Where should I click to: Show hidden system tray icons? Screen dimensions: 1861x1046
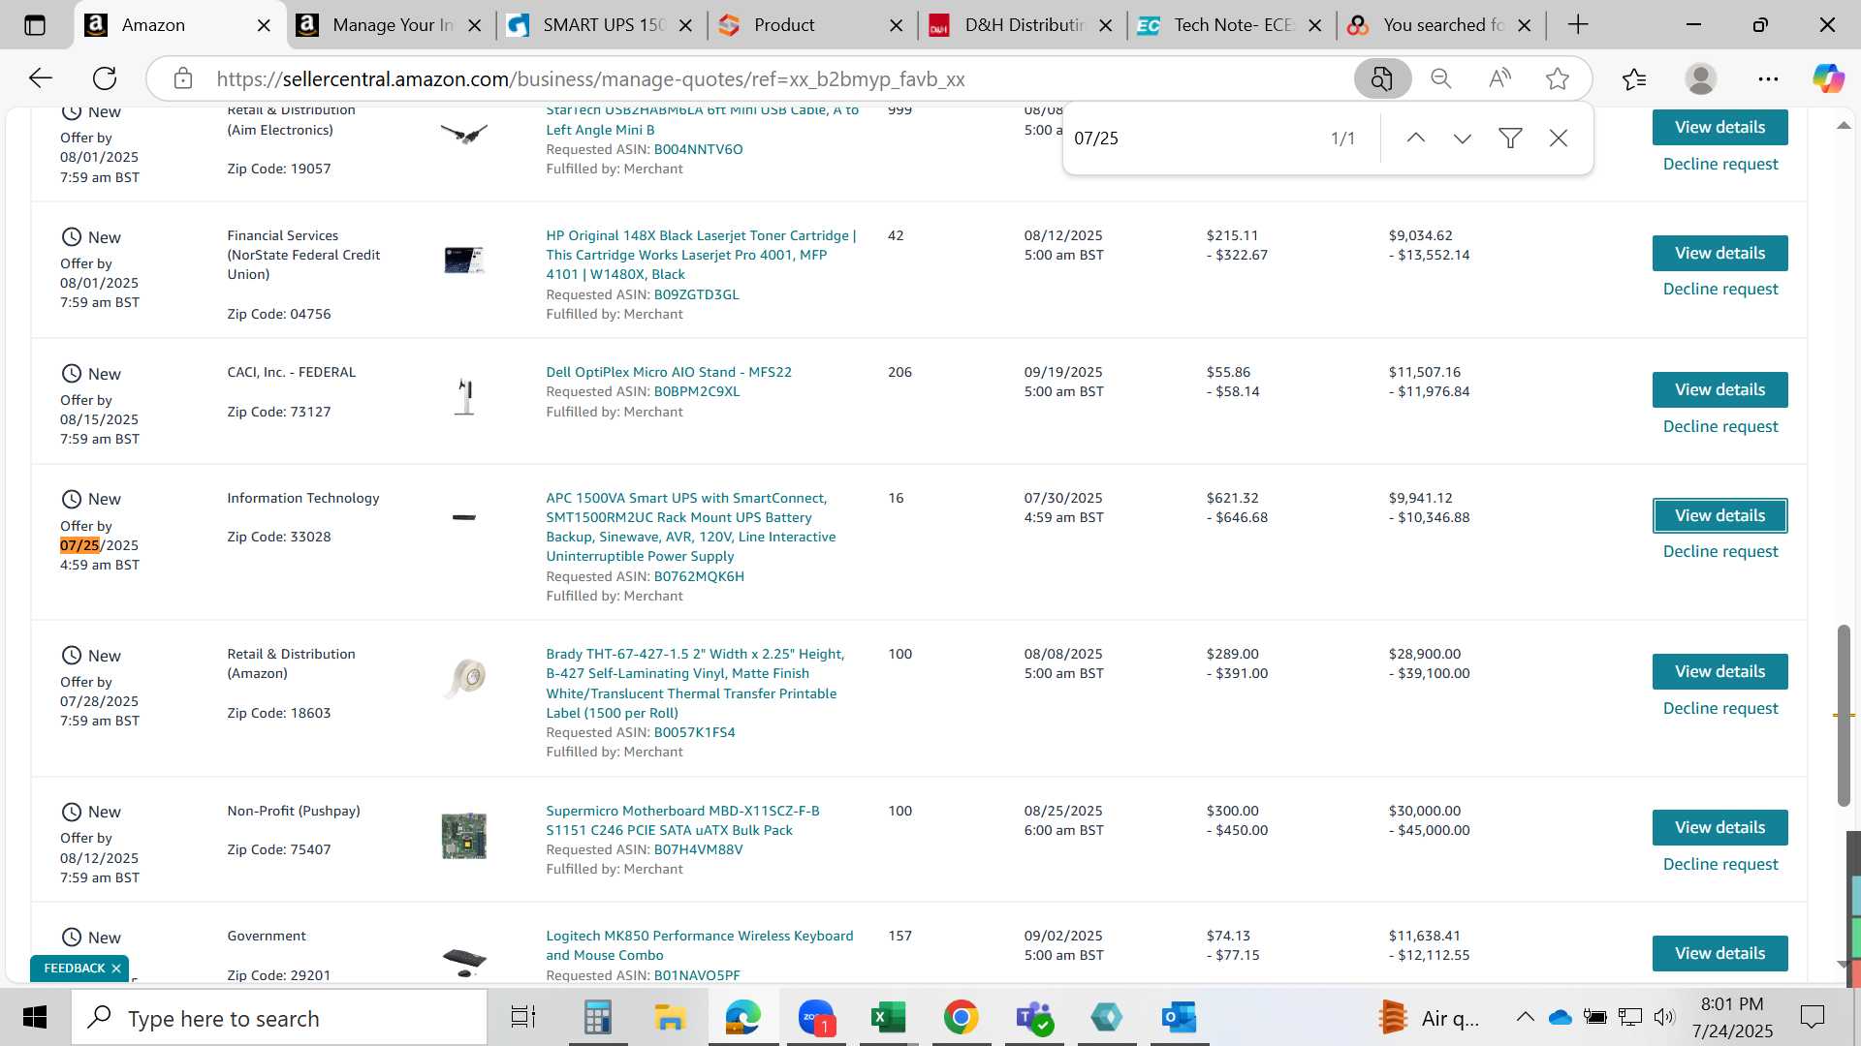click(1525, 1017)
